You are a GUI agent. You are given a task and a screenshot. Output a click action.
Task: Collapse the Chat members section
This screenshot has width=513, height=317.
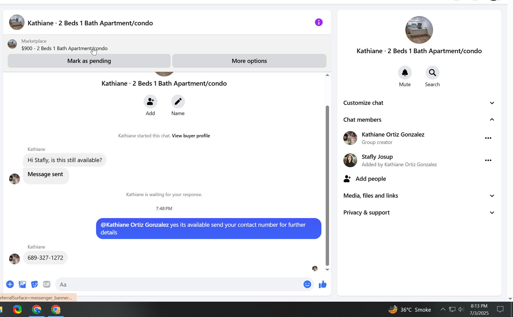[x=492, y=120]
